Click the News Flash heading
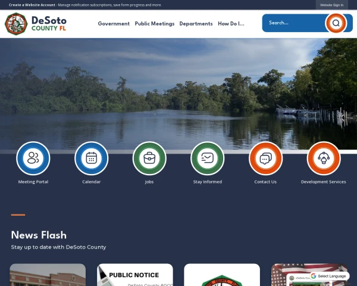The image size is (357, 286). [39, 235]
